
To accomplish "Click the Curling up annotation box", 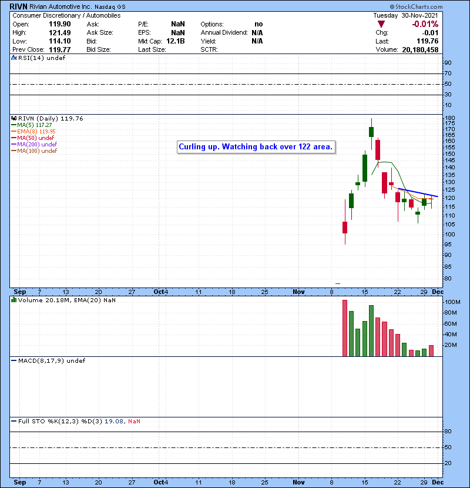I will [x=256, y=147].
